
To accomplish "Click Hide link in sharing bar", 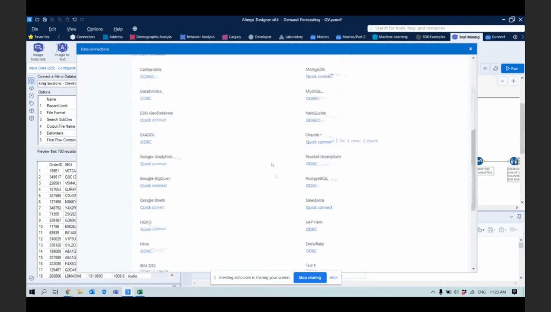I will click(x=334, y=277).
